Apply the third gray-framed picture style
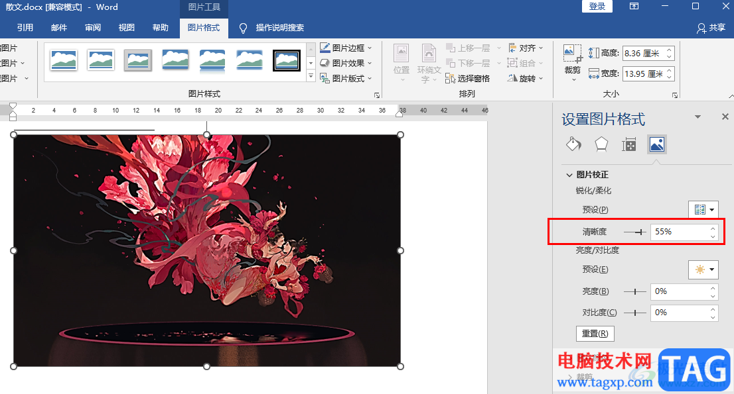This screenshot has height=394, width=734. pos(138,60)
